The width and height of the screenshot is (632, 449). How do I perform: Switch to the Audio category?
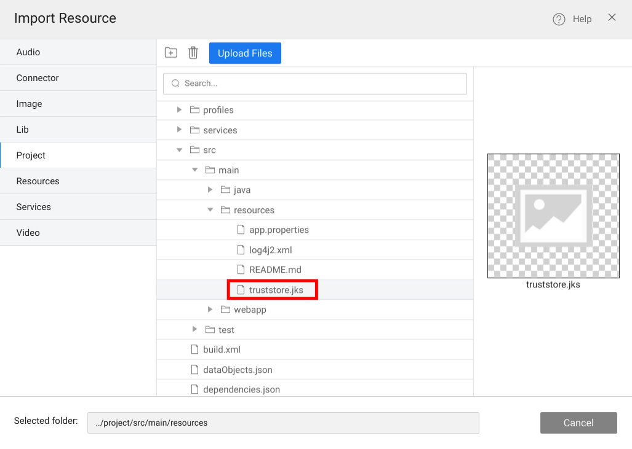click(78, 52)
